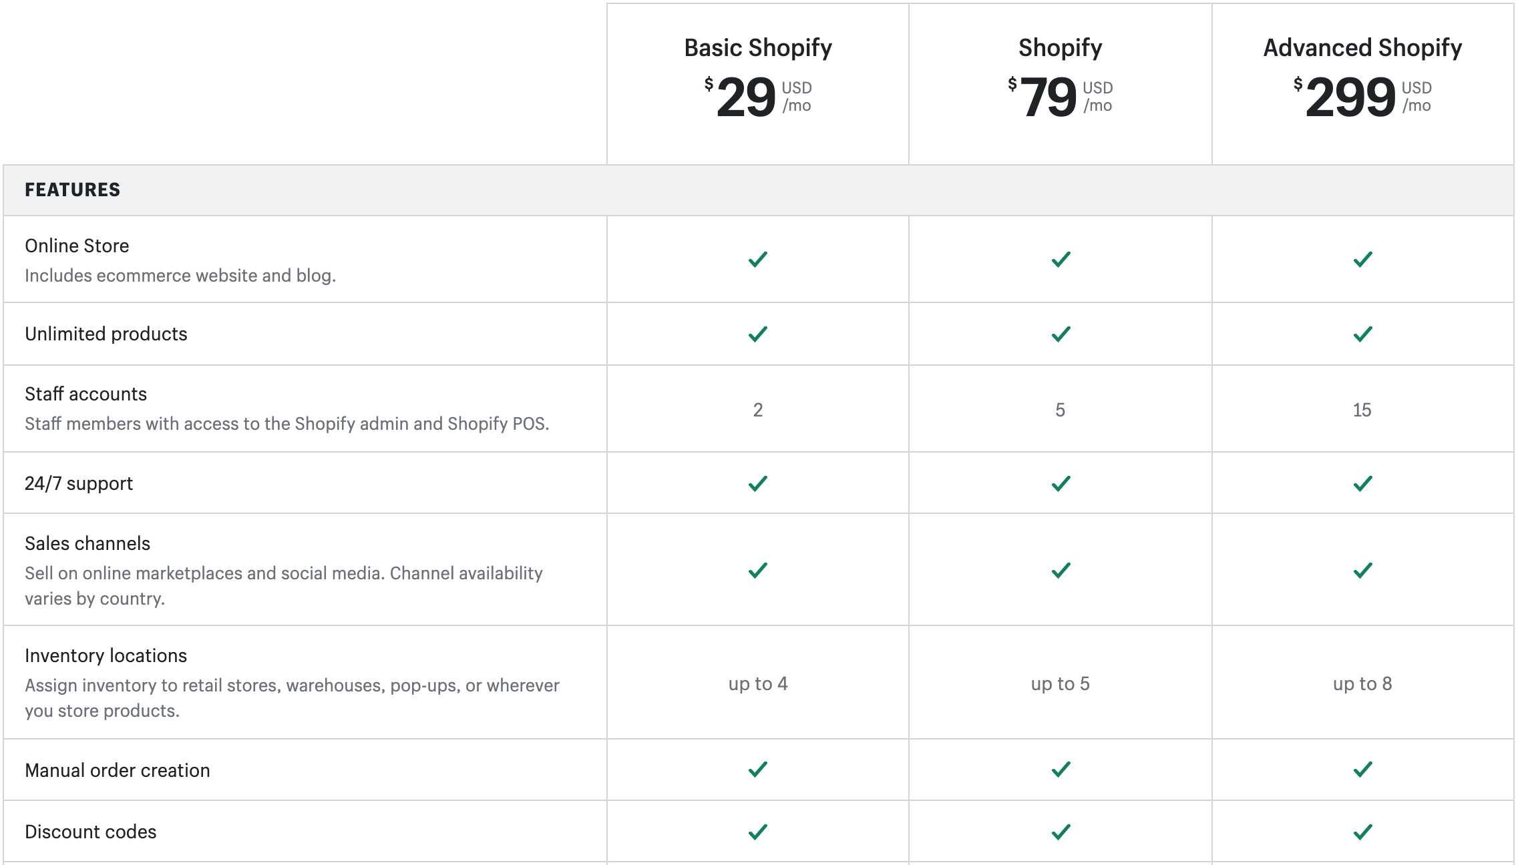Screen dimensions: 1516x865
Task: Select the Shopify plan heading
Action: [x=1060, y=48]
